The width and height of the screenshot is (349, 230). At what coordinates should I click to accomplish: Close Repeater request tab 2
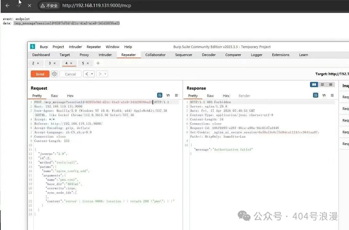point(38,63)
